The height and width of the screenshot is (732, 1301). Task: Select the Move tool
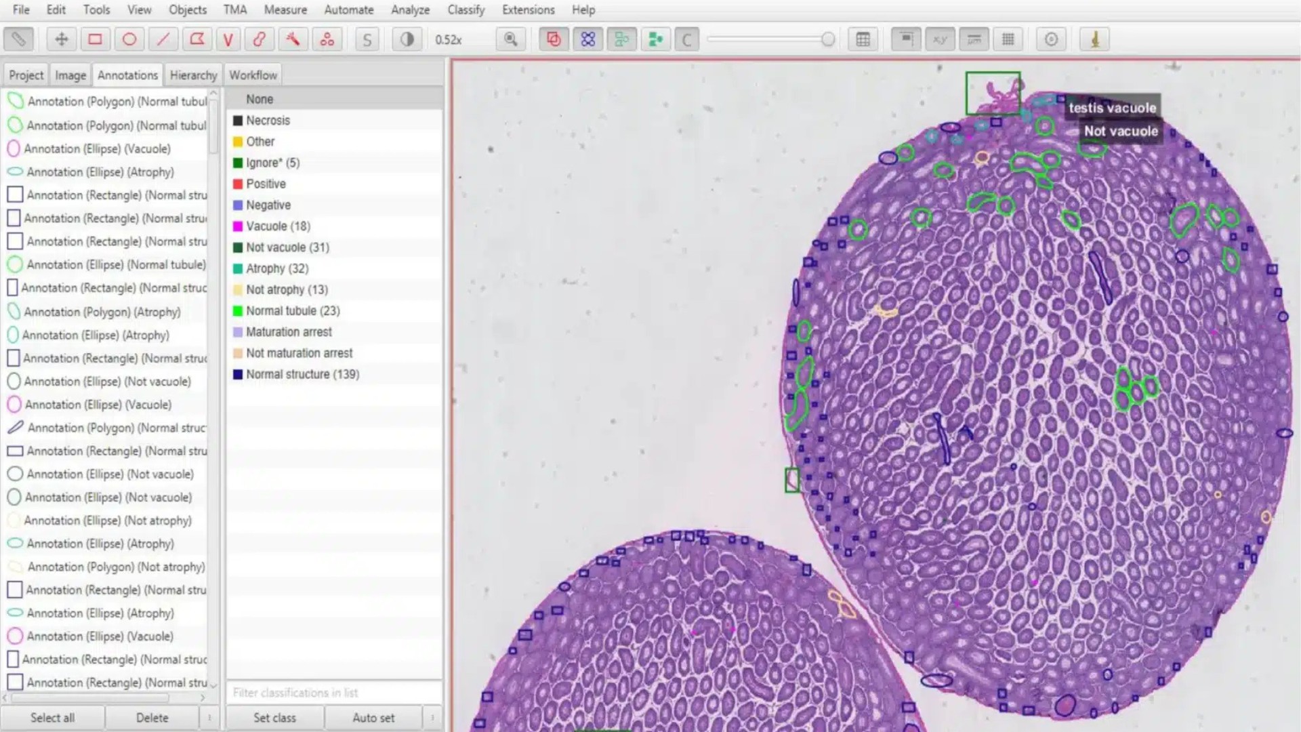coord(62,39)
